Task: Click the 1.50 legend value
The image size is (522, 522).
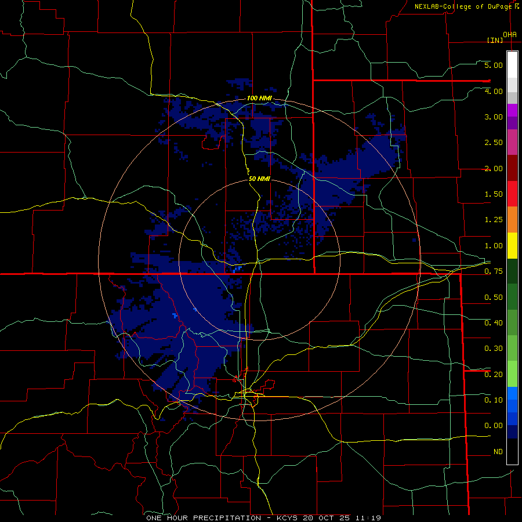Action: [x=494, y=194]
